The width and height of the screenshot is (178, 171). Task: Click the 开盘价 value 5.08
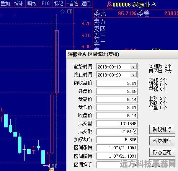point(117,91)
